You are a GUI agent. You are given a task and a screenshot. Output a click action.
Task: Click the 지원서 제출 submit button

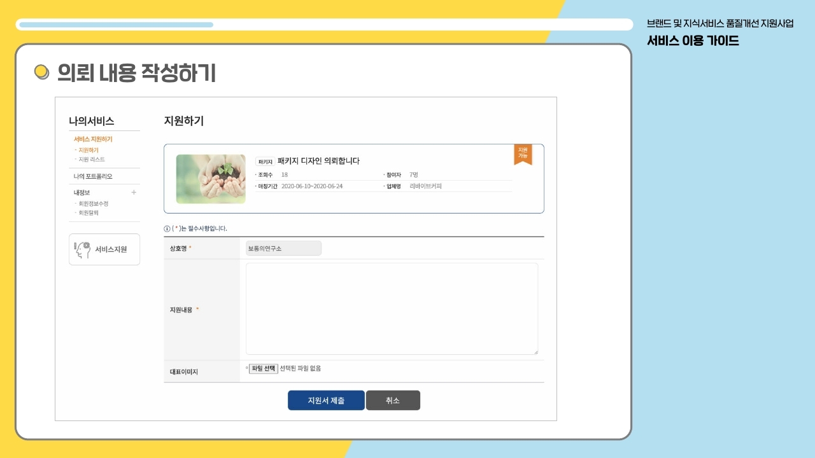coord(326,400)
